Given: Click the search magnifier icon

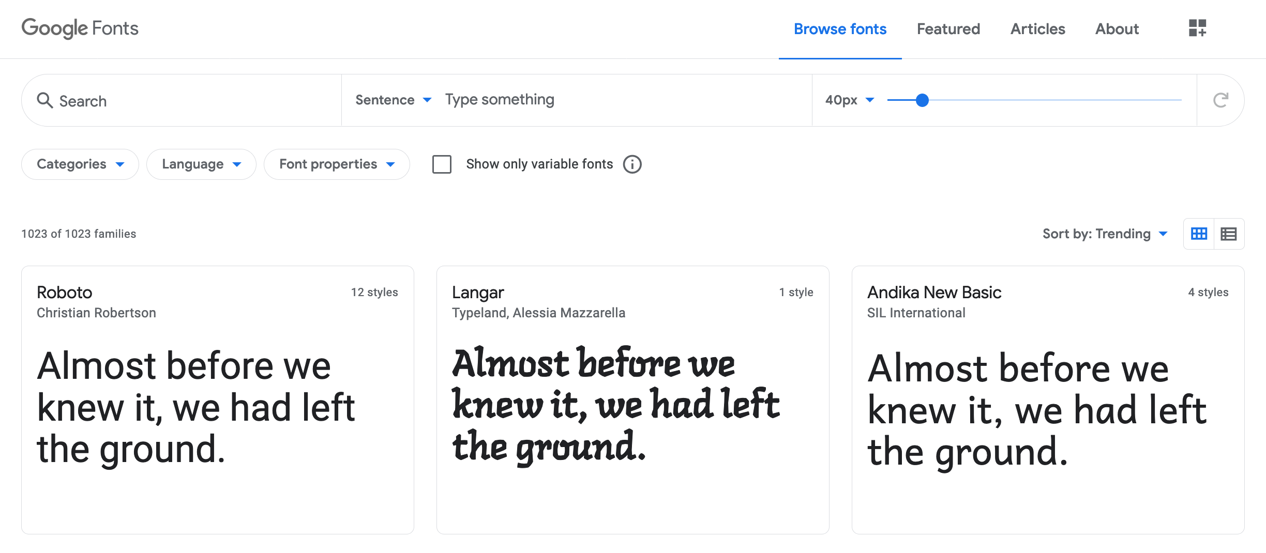Looking at the screenshot, I should click(x=45, y=100).
